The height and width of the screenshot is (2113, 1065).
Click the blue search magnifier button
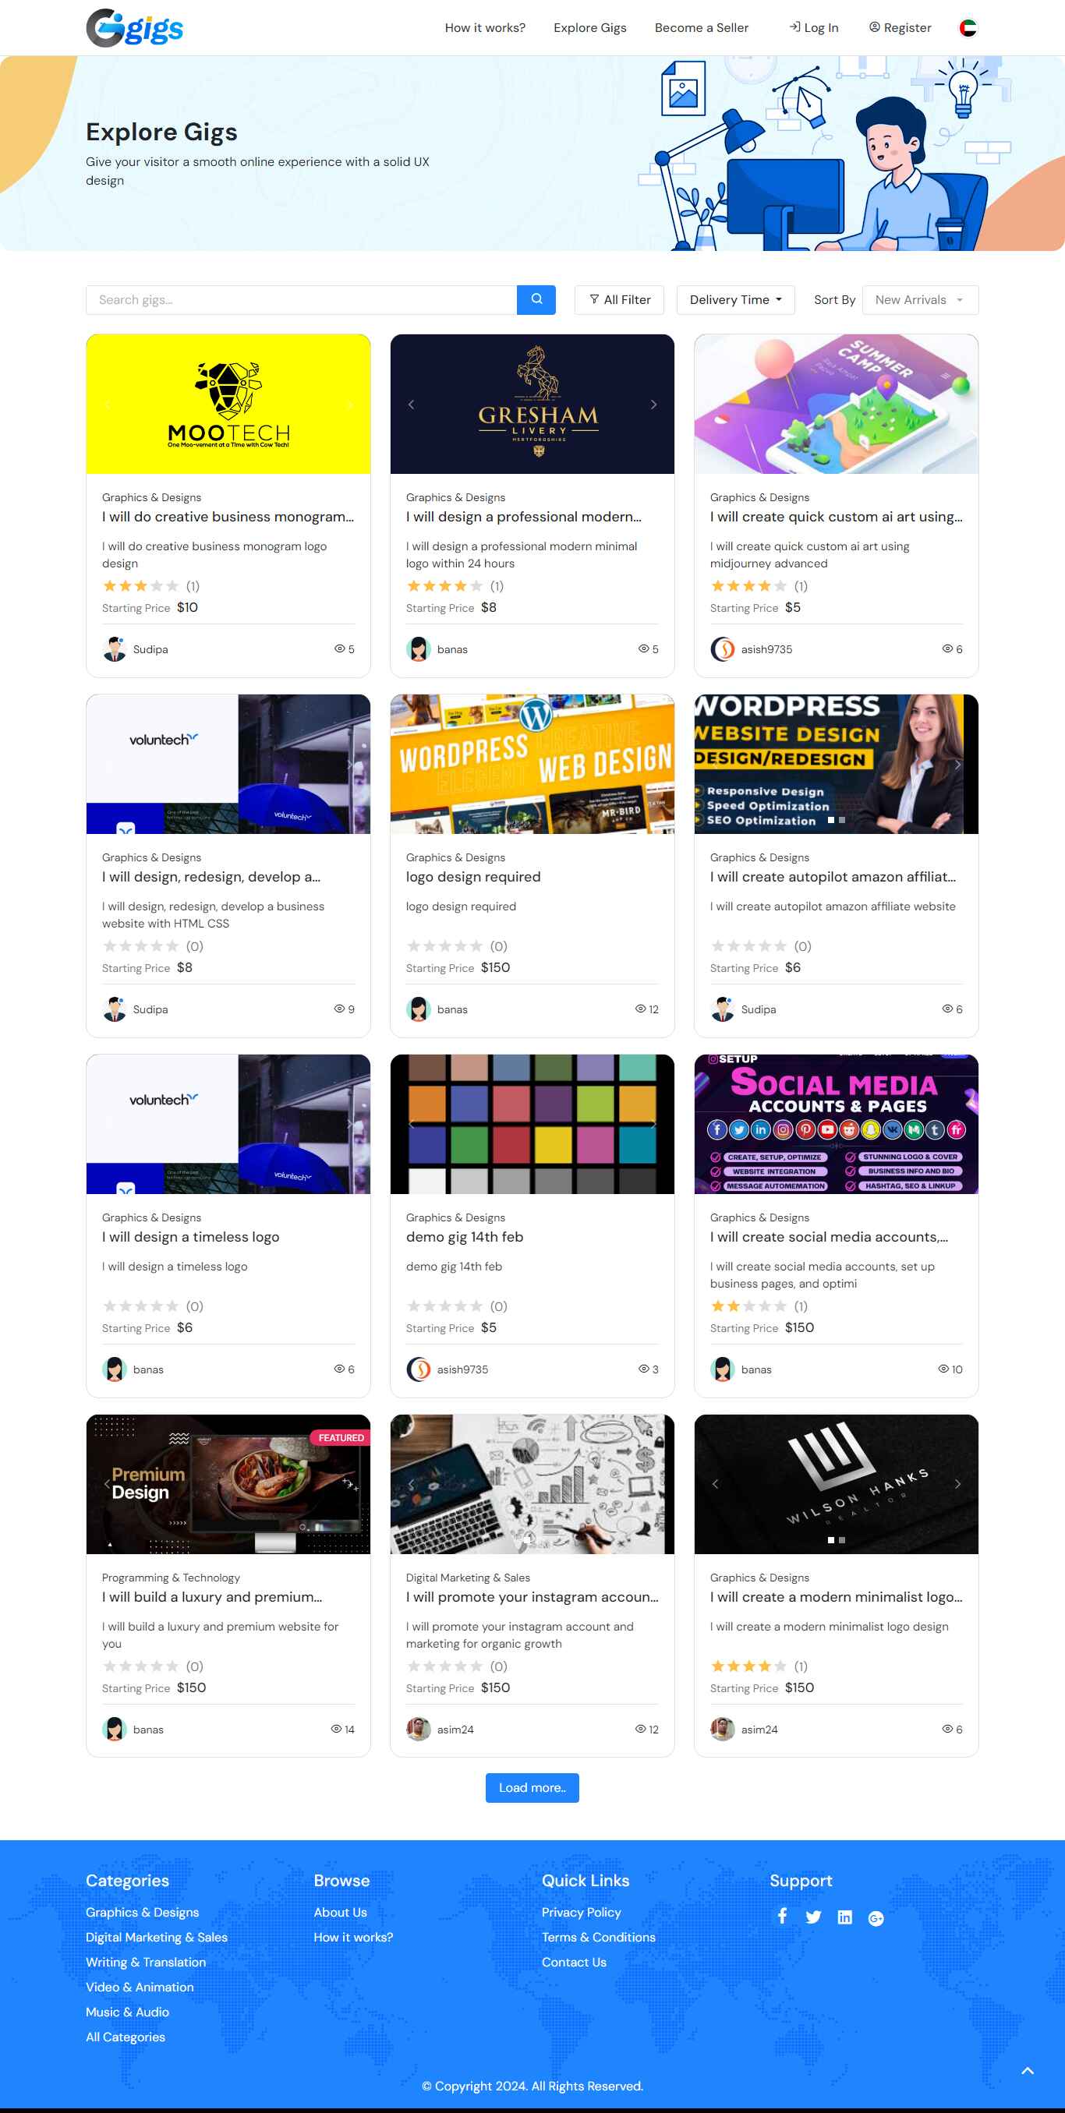tap(536, 299)
